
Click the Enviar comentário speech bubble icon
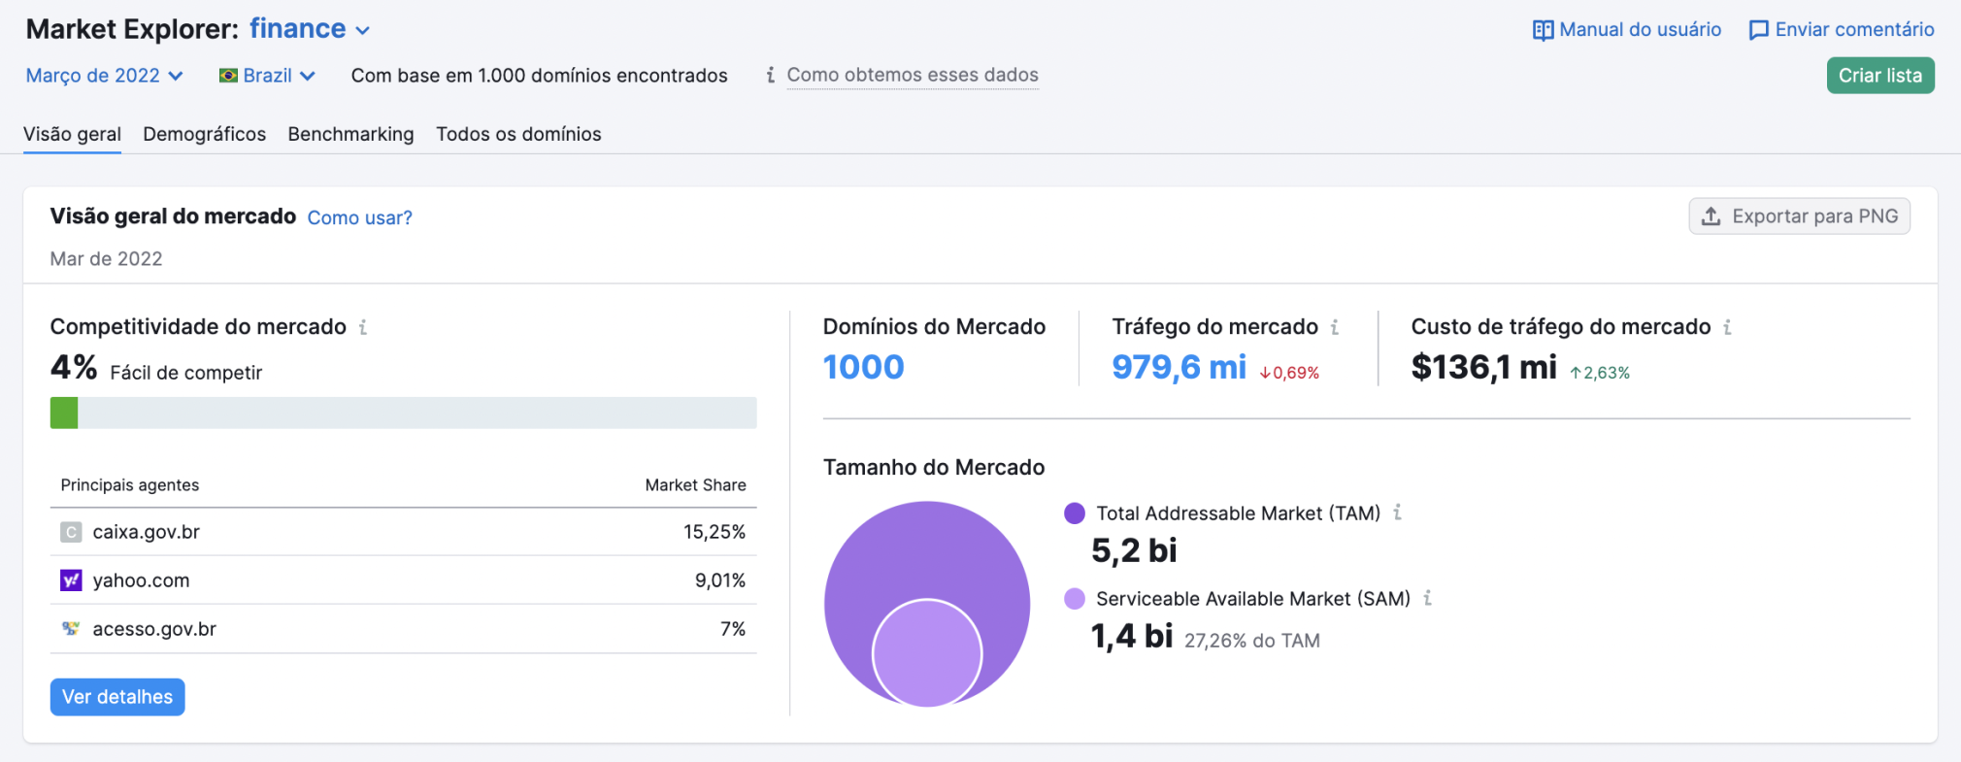click(1758, 30)
